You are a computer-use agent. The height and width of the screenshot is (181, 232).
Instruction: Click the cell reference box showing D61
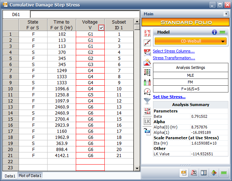click(x=16, y=14)
